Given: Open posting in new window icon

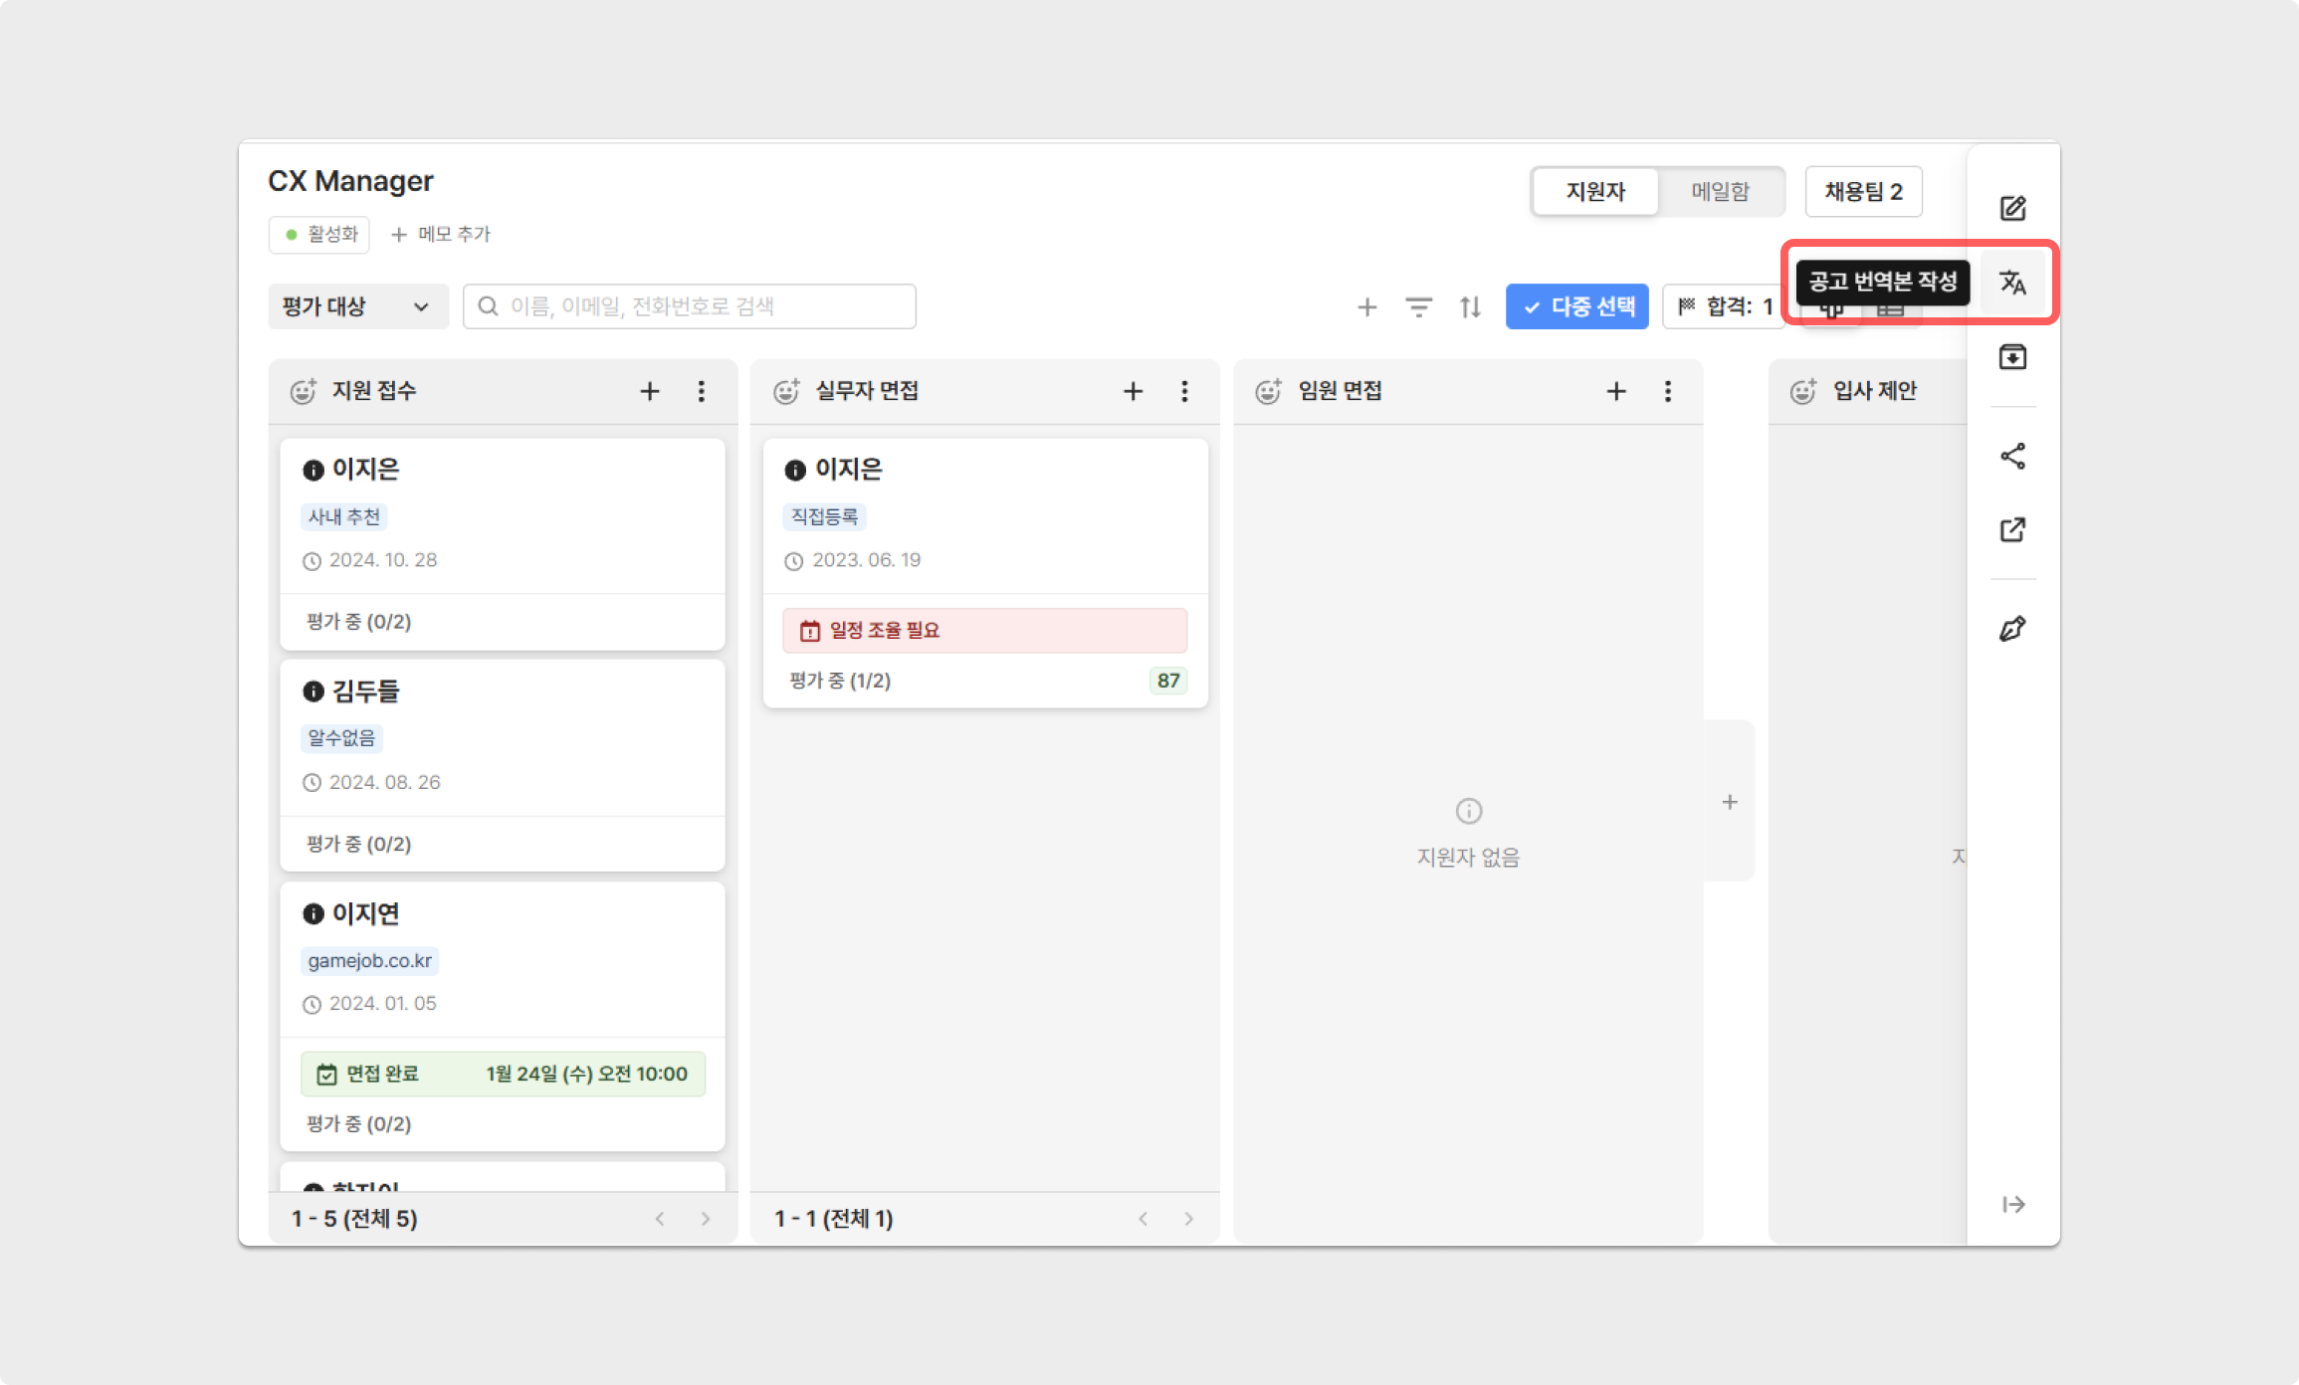Looking at the screenshot, I should tap(2012, 529).
